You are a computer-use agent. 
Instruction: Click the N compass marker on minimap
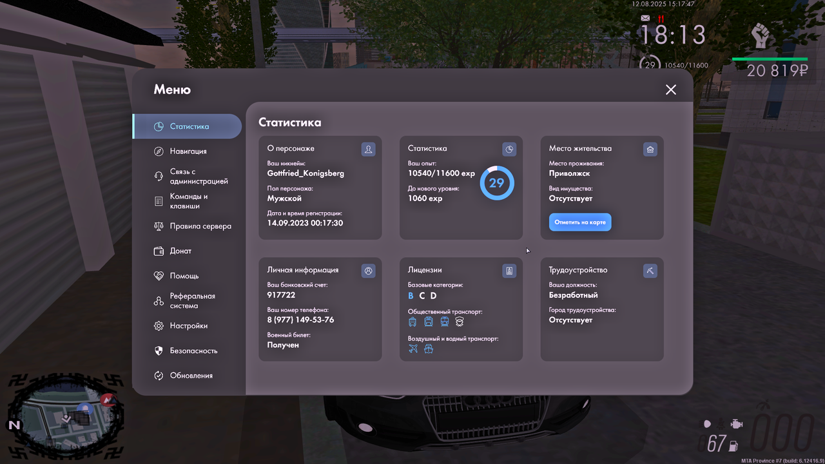coord(14,425)
